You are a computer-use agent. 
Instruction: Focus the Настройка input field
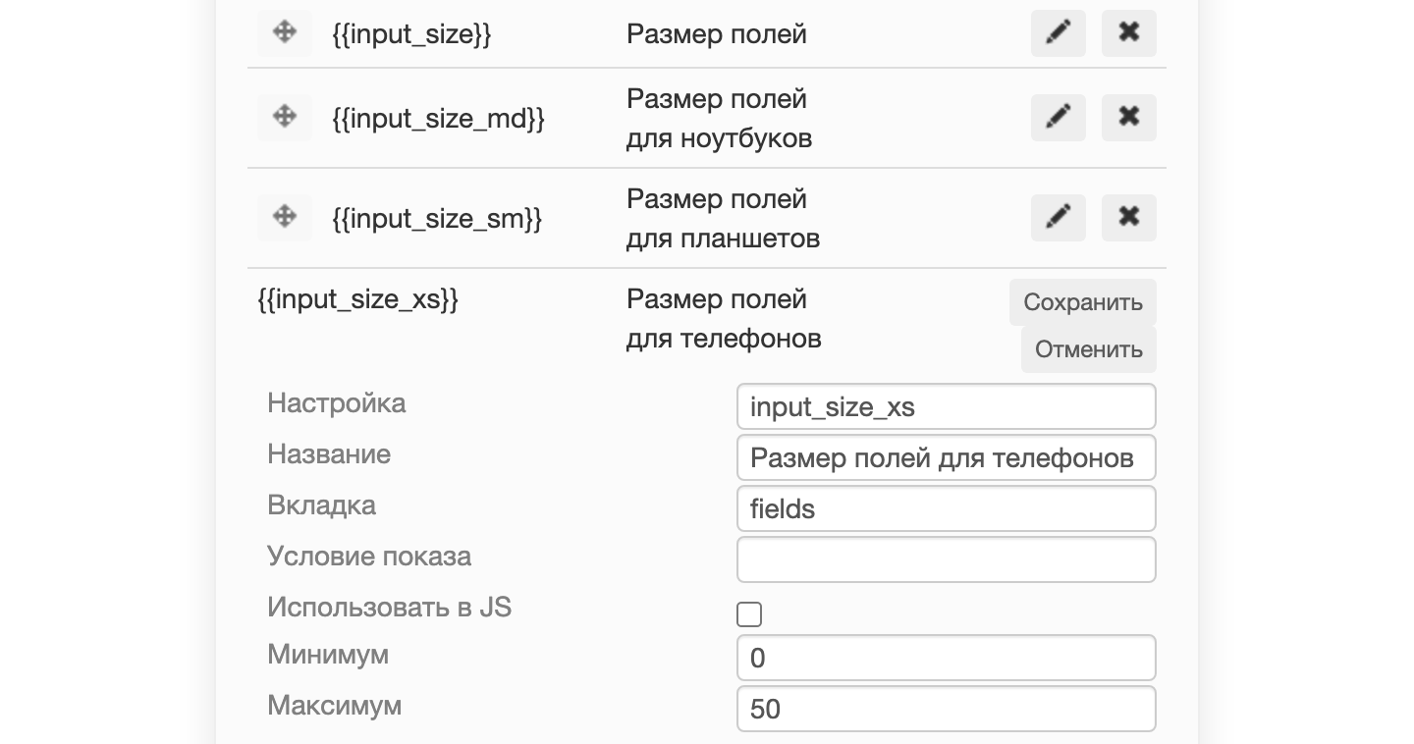947,406
